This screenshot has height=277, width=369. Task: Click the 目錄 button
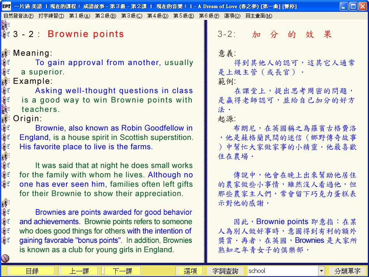[x=32, y=271]
